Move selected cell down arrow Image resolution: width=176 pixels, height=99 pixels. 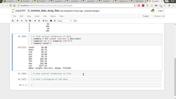click(39, 21)
